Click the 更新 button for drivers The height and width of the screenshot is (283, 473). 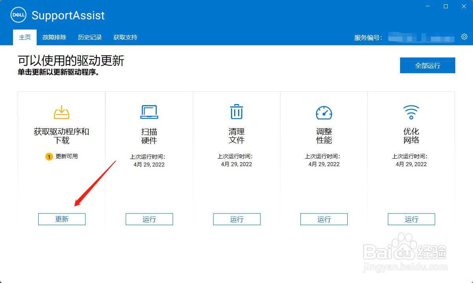pos(62,219)
